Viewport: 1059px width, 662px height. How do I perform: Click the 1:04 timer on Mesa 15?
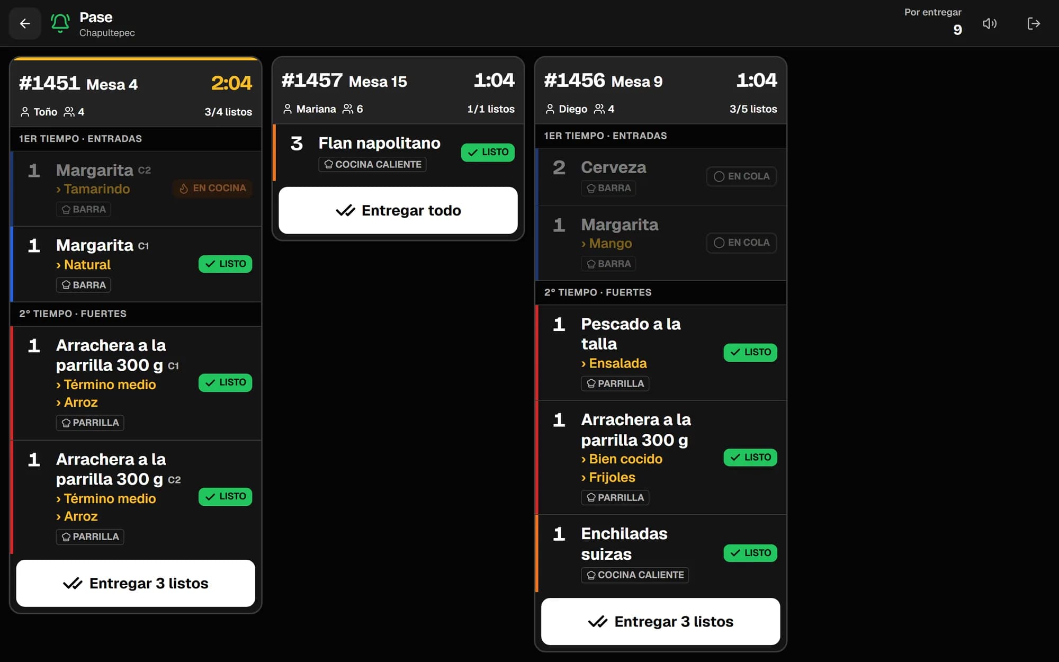click(494, 80)
